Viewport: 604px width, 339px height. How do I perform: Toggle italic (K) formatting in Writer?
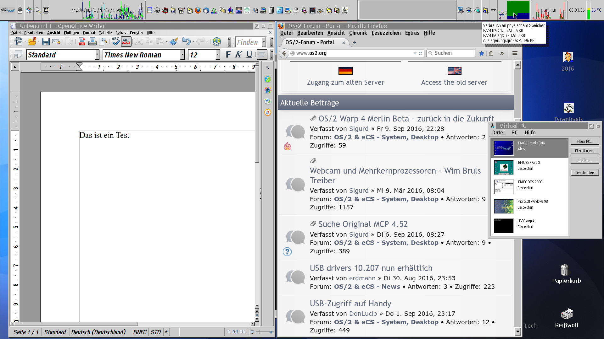[239, 55]
